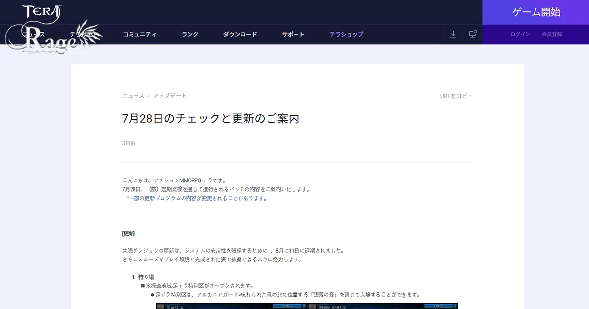589x309 pixels.
Task: Click the URLをコピー copy link icon
Action: click(x=455, y=96)
